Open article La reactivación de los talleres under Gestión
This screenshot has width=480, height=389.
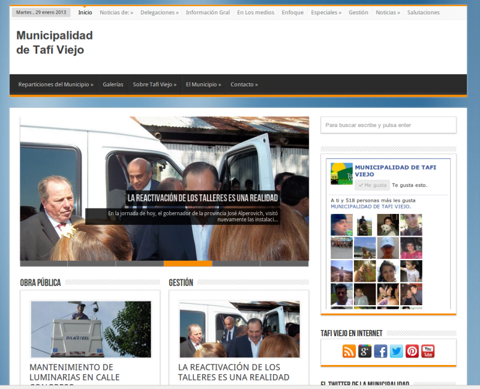pos(233,372)
